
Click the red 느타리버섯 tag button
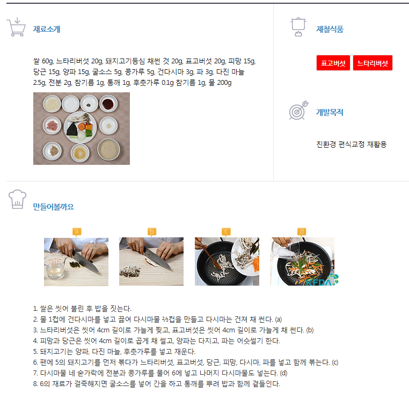pyautogui.click(x=373, y=63)
